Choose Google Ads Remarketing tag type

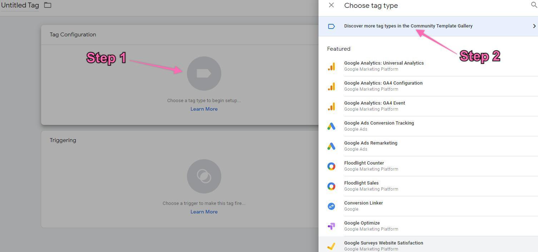[371, 146]
